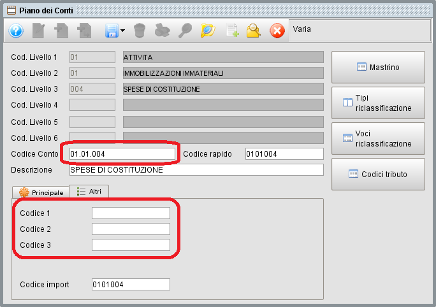Viewport: 436px width, 307px height.
Task: Click the Codice import field
Action: pos(131,285)
